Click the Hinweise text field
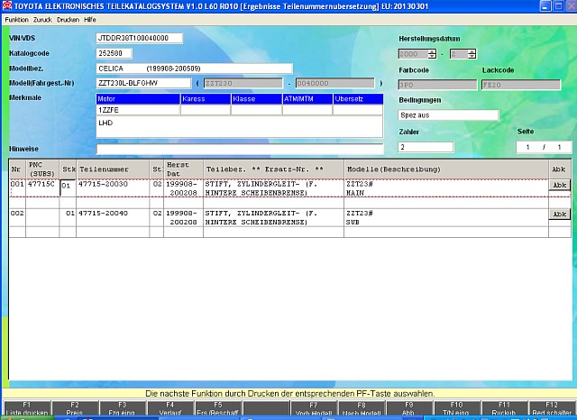577x420 pixels. [x=240, y=149]
